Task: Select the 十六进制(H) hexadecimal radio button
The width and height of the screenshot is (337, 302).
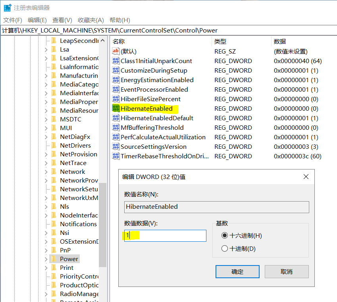Action: click(225, 235)
